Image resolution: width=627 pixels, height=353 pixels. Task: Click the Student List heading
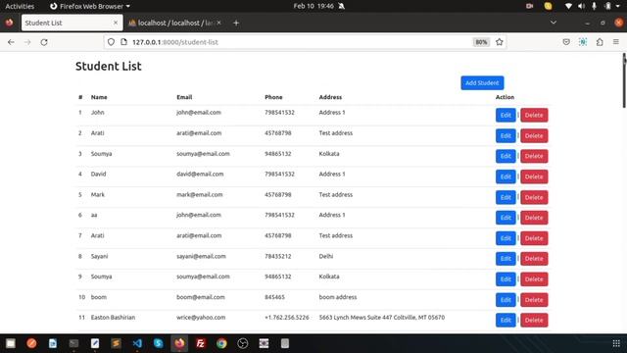point(109,66)
